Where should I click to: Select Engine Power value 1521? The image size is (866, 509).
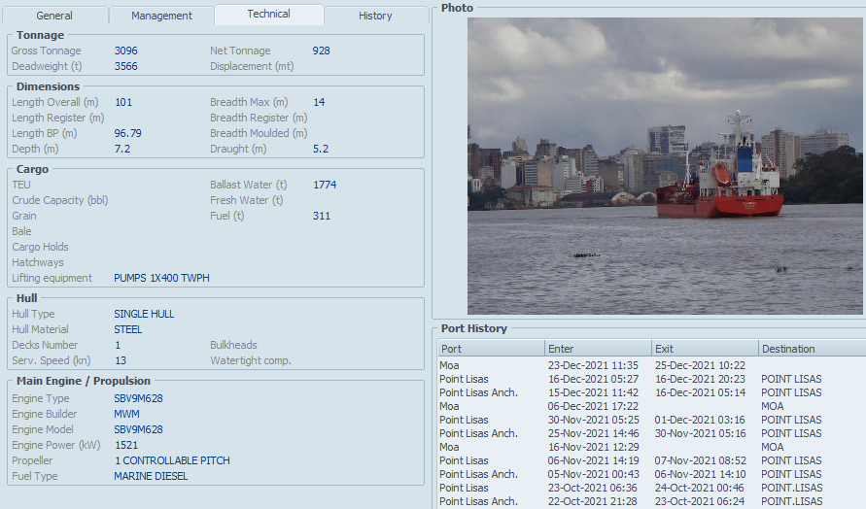pyautogui.click(x=126, y=445)
